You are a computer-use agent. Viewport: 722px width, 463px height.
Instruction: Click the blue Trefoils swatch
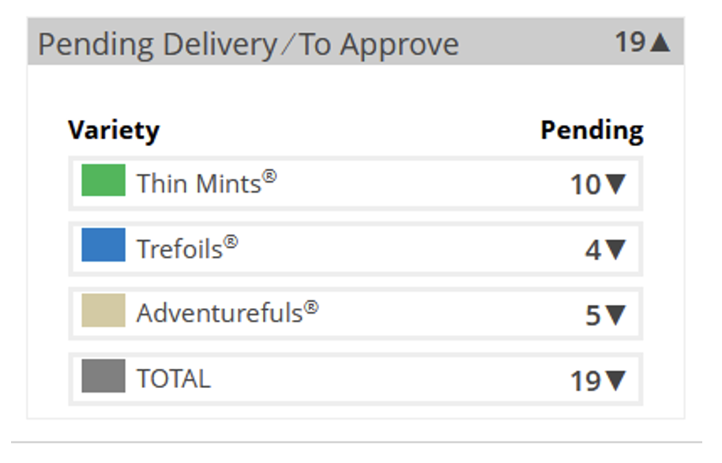coord(103,245)
